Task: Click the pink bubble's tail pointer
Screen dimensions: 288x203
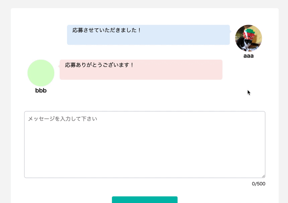Action: point(59,66)
